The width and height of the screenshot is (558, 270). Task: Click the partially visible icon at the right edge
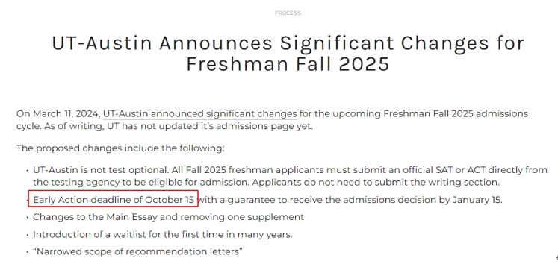557,258
